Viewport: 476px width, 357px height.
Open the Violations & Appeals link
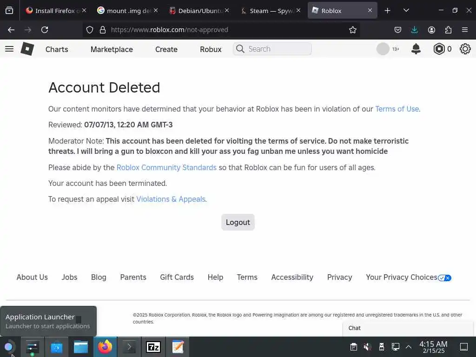click(x=171, y=199)
